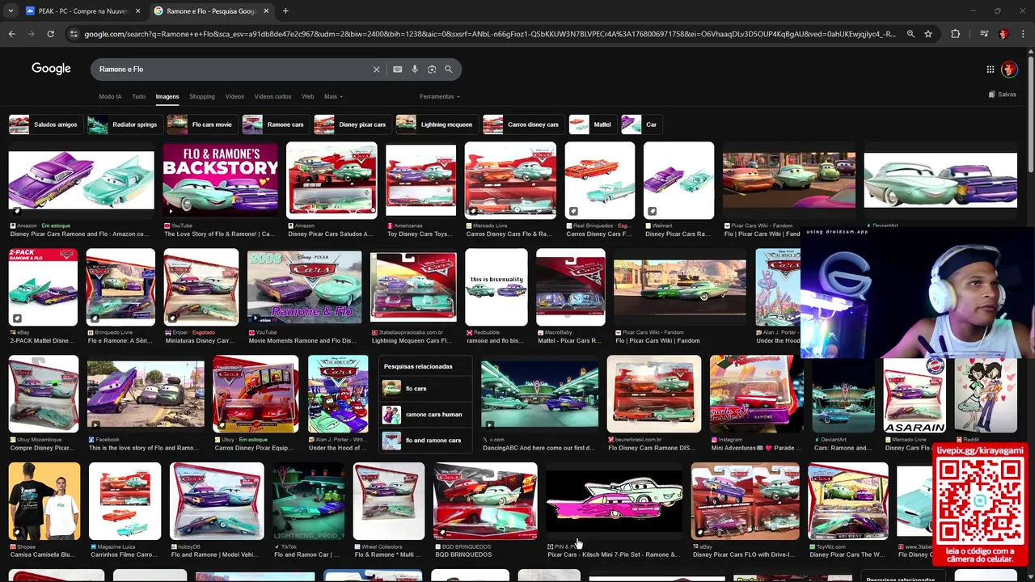The image size is (1035, 582).
Task: Switch to the Shopping tab
Action: 202,97
